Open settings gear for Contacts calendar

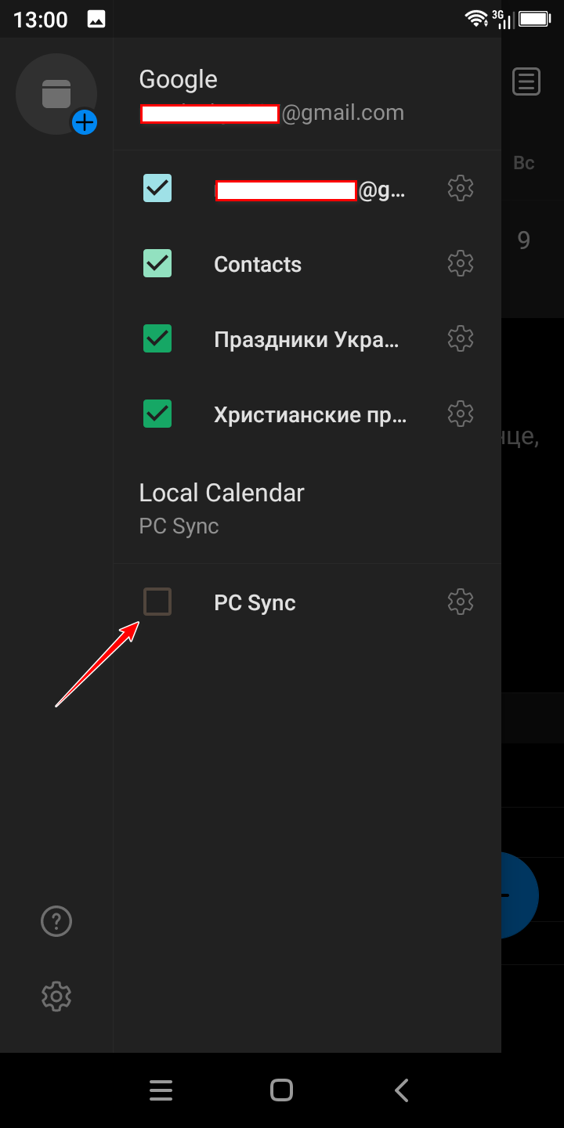(461, 263)
